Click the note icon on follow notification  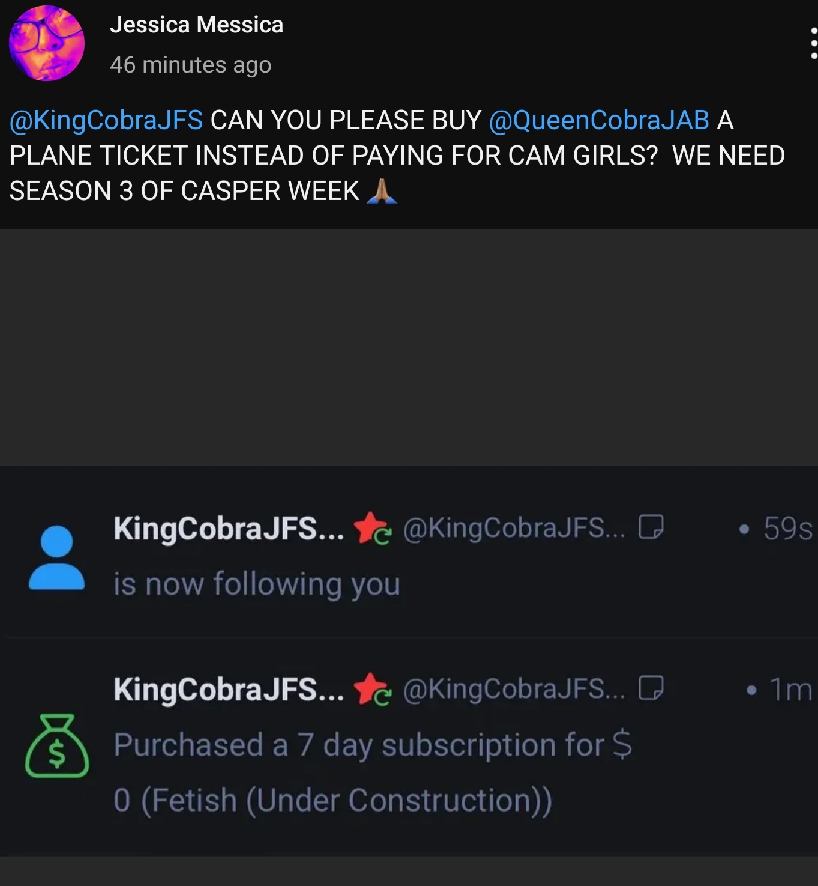(651, 527)
